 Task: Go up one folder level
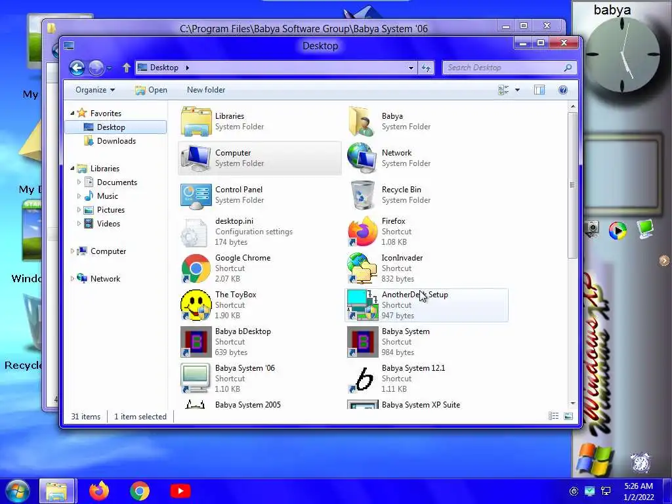127,68
